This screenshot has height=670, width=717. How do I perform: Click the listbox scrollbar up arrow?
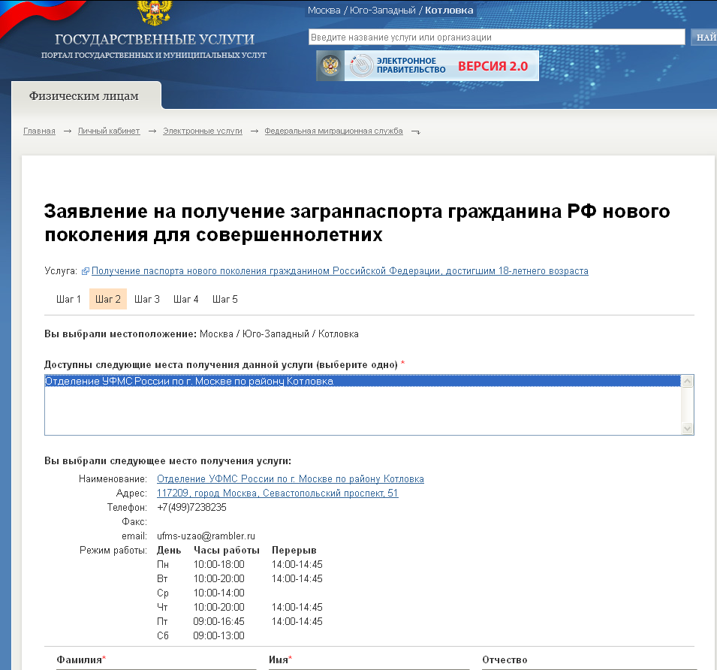[687, 381]
